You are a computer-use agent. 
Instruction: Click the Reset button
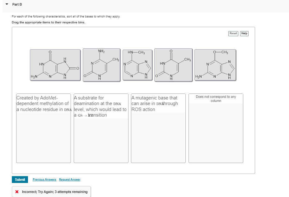[x=233, y=33]
